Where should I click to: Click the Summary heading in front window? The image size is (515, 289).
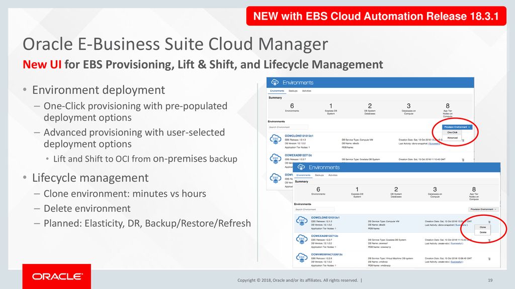point(302,182)
